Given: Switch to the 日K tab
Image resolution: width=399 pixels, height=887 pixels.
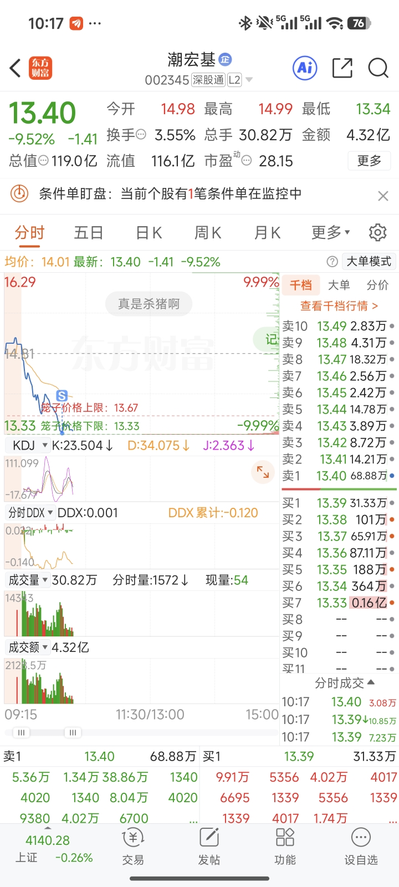Looking at the screenshot, I should 149,232.
